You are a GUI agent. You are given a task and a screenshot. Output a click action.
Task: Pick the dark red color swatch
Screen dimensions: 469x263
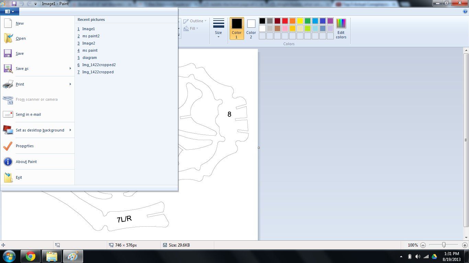pos(277,21)
